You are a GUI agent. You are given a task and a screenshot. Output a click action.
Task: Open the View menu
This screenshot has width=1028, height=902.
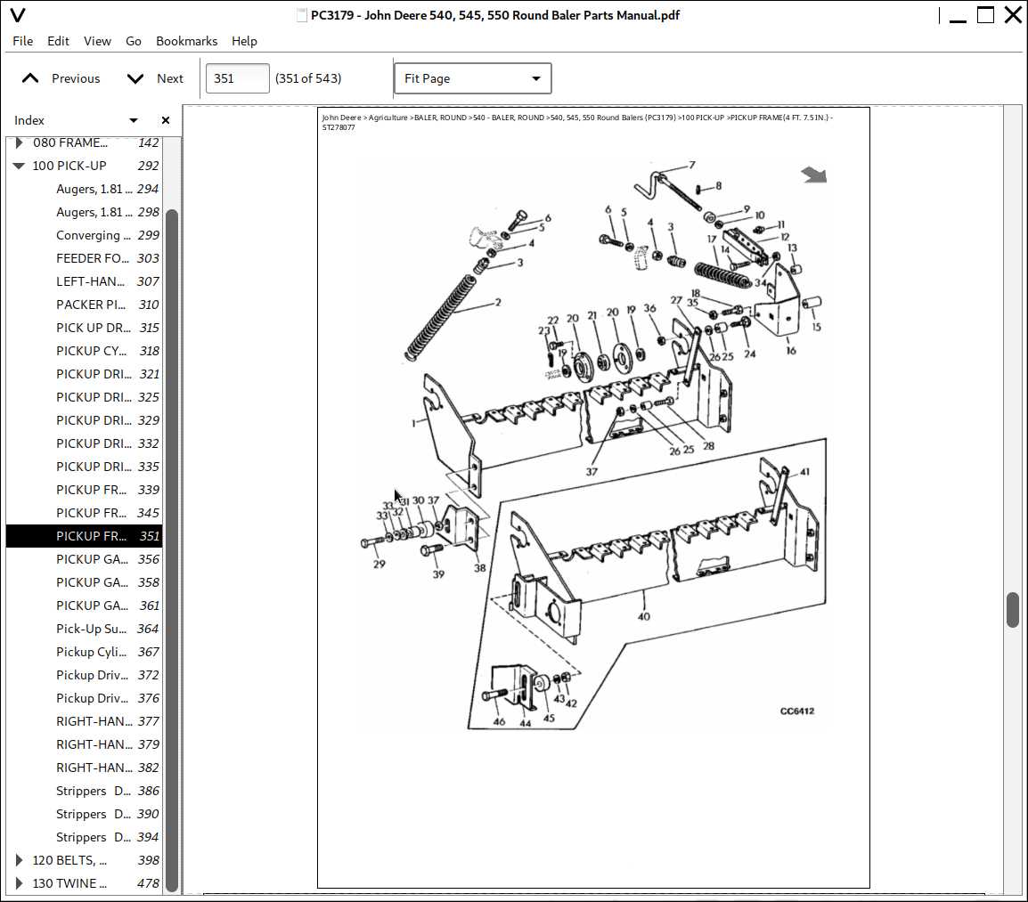coord(97,41)
